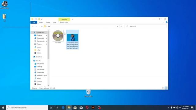The height and width of the screenshot is (110, 196).
Task: Go up one folder level
Action: tap(42, 26)
